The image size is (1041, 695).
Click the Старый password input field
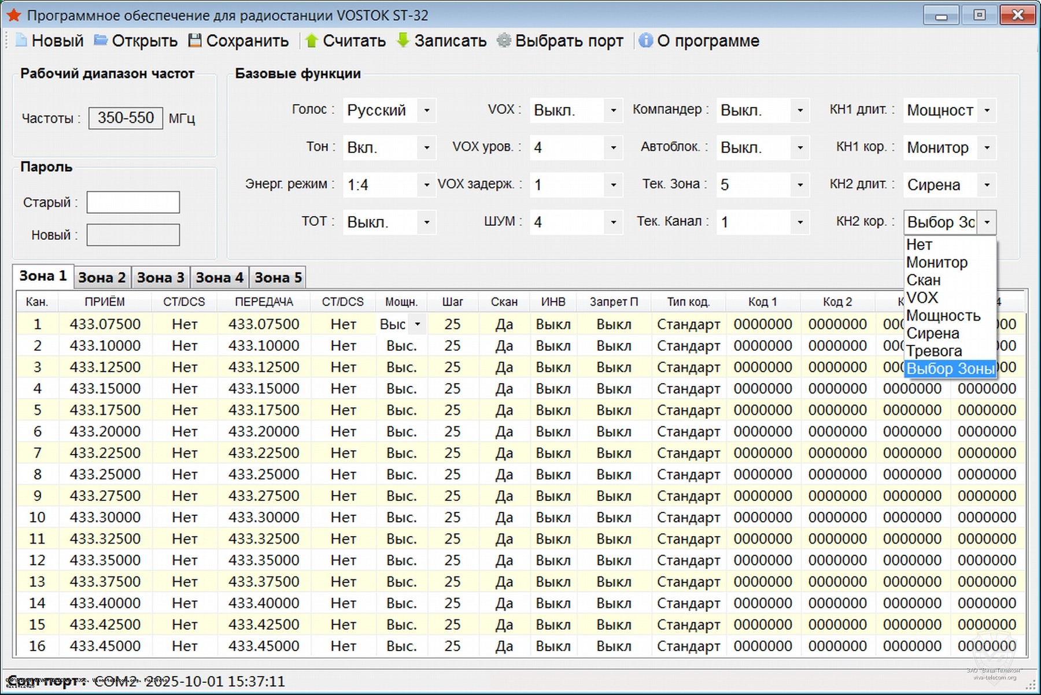(x=133, y=203)
